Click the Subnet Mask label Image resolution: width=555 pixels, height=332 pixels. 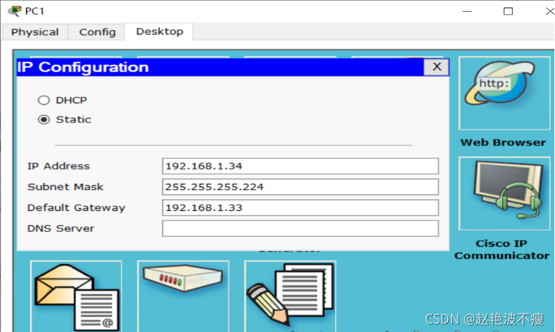[65, 187]
